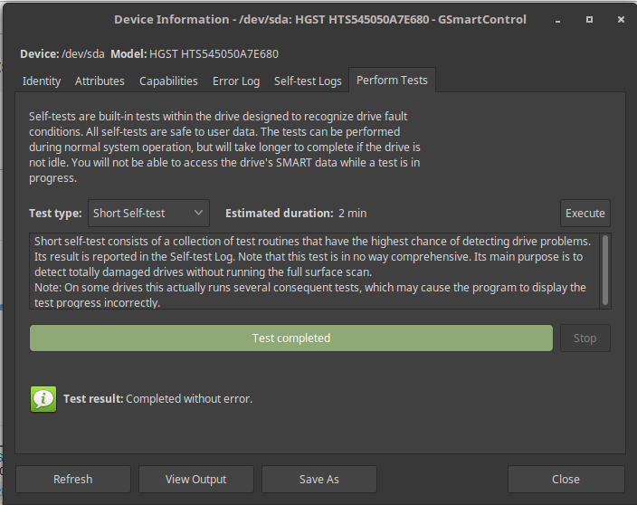Open the Capabilities tab
The height and width of the screenshot is (505, 637).
tap(168, 81)
